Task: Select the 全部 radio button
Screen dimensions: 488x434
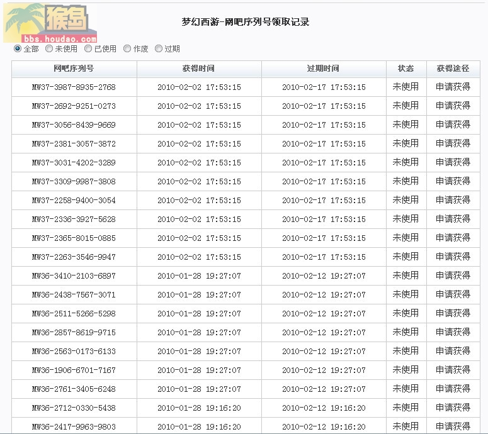Action: click(18, 48)
